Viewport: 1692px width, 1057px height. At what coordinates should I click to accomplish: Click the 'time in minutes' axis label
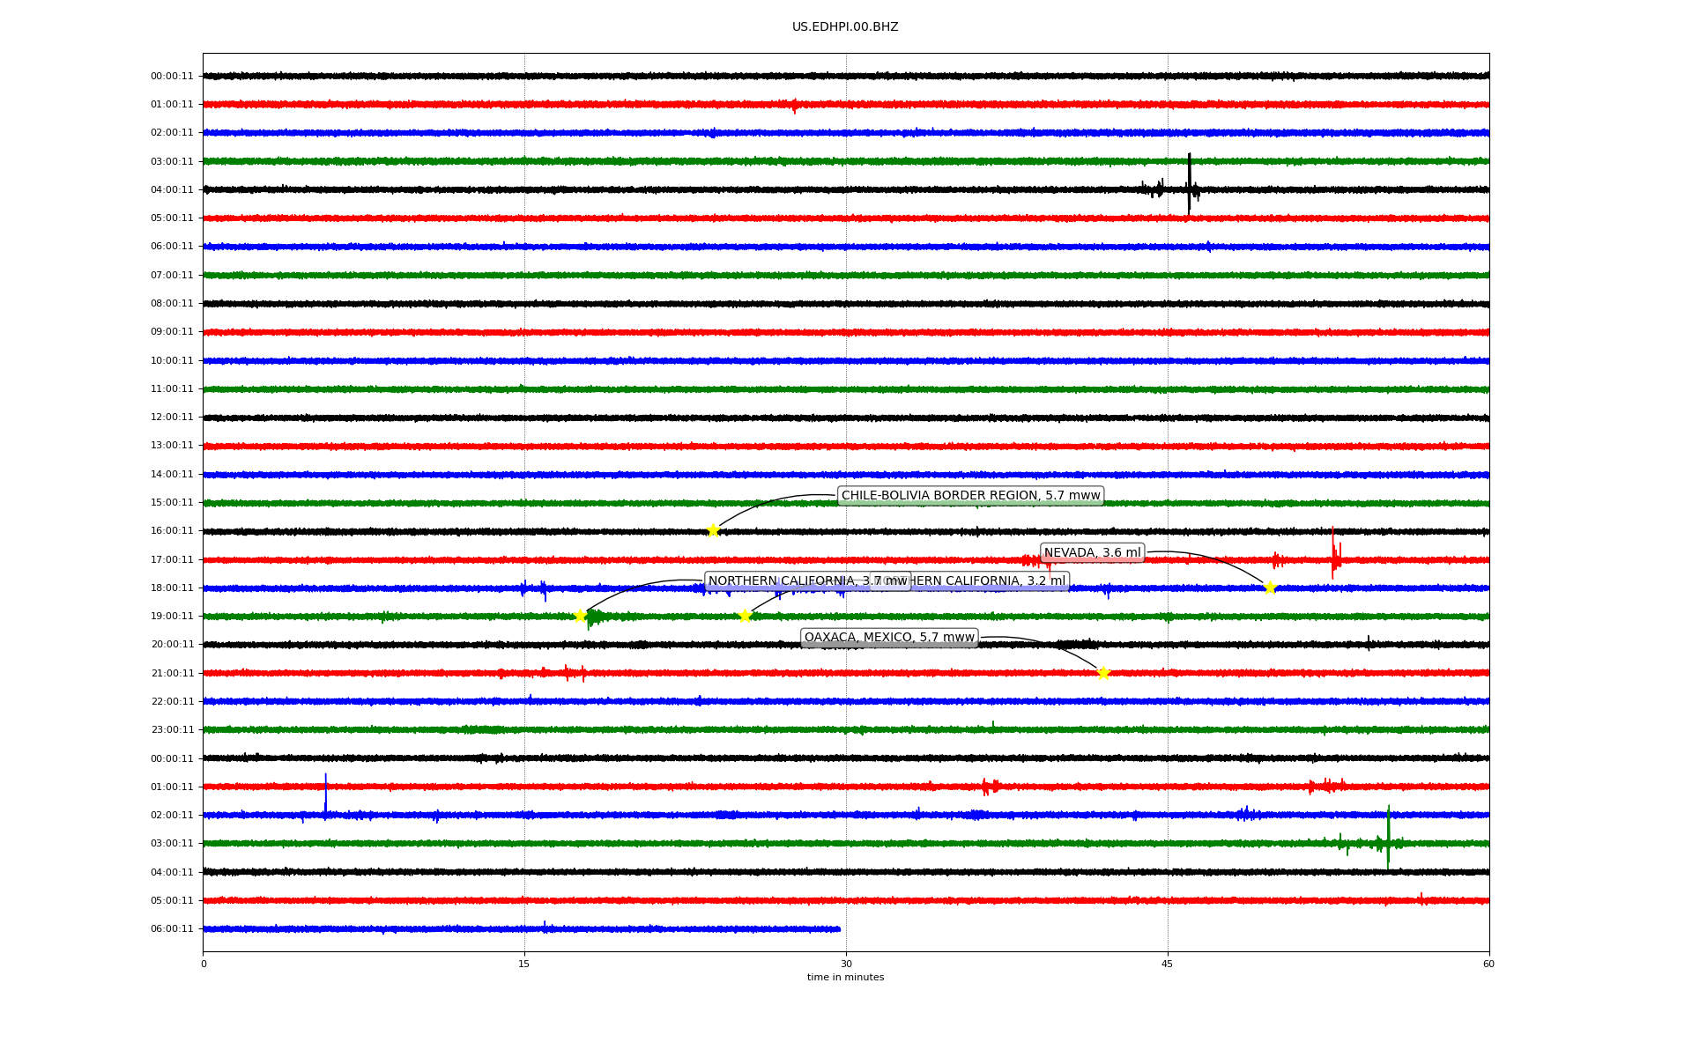[844, 977]
